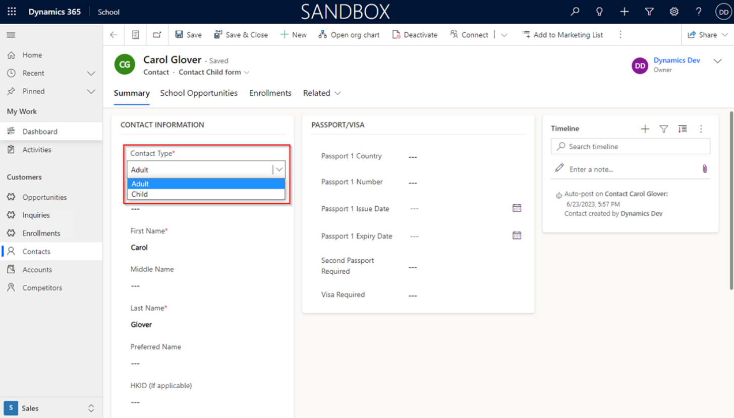The image size is (734, 418).
Task: Collapse the left navigation hamburger menu
Action: click(x=11, y=35)
